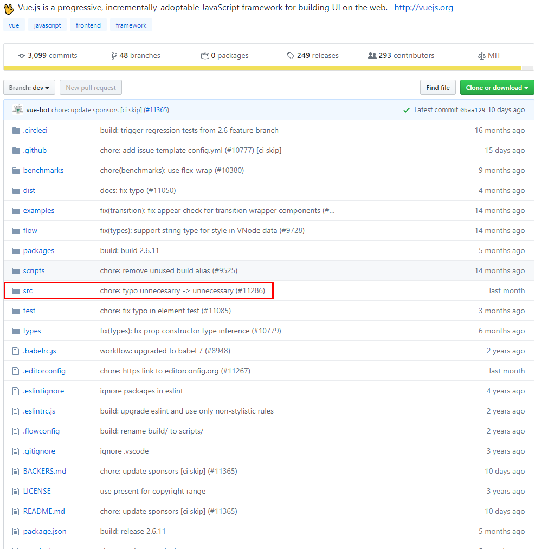Open the src folder

28,291
